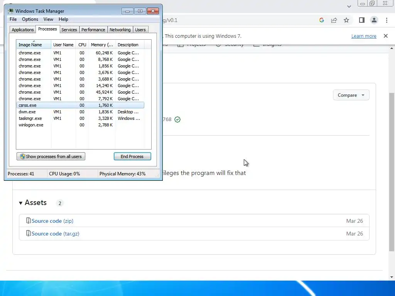
Task: Sort by Image Name column header
Action: 34,45
